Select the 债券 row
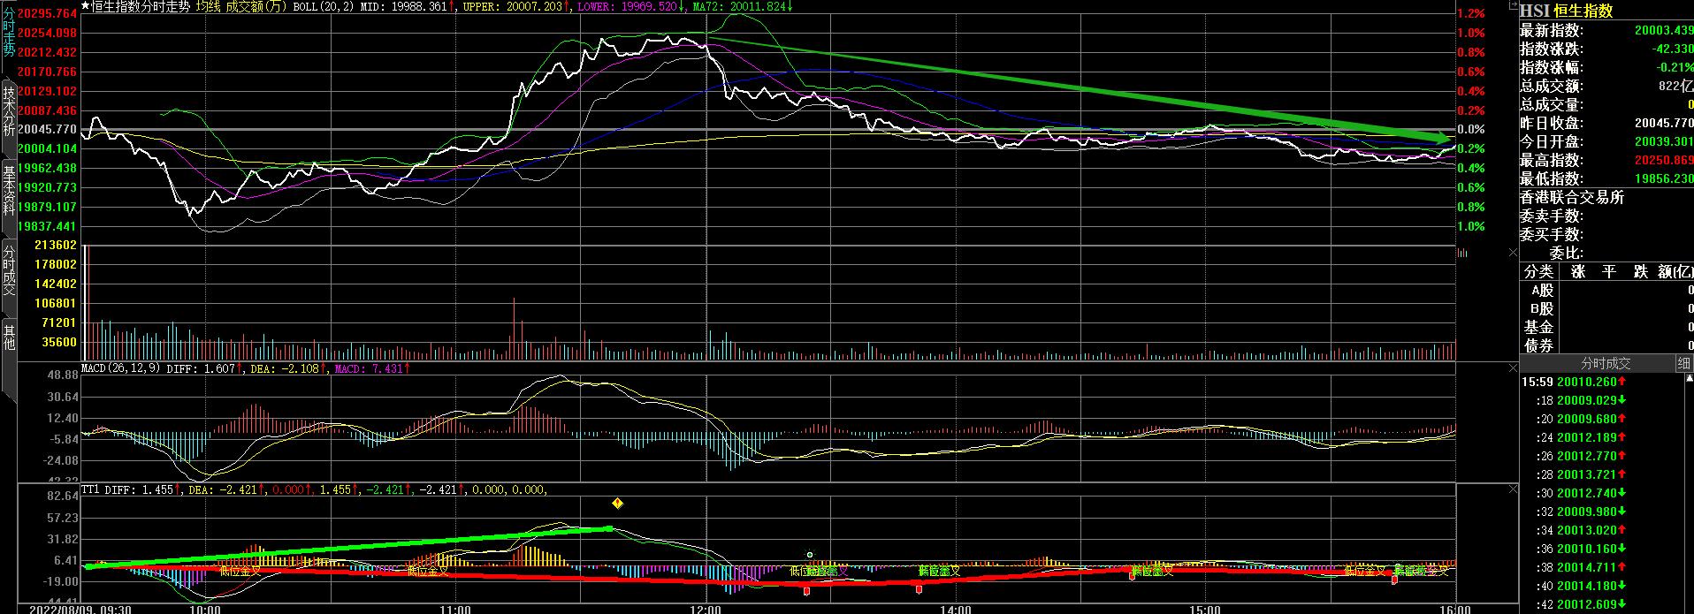Viewport: 1694px width, 614px height. pos(1606,346)
